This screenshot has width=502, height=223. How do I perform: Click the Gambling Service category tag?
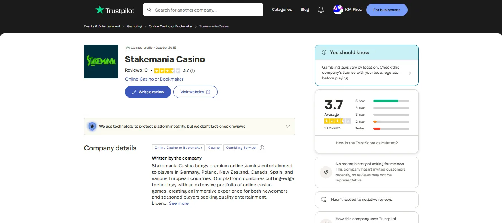click(241, 148)
